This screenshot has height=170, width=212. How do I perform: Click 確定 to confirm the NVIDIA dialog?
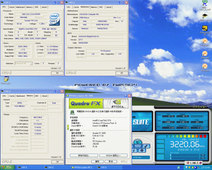(97, 162)
